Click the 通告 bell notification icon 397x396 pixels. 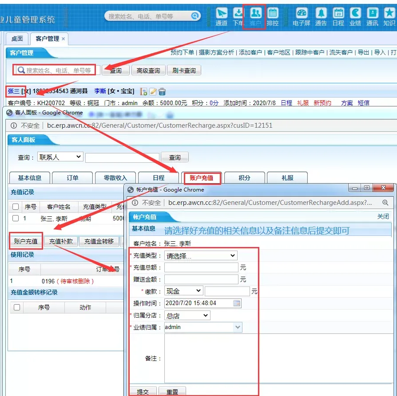(321, 16)
